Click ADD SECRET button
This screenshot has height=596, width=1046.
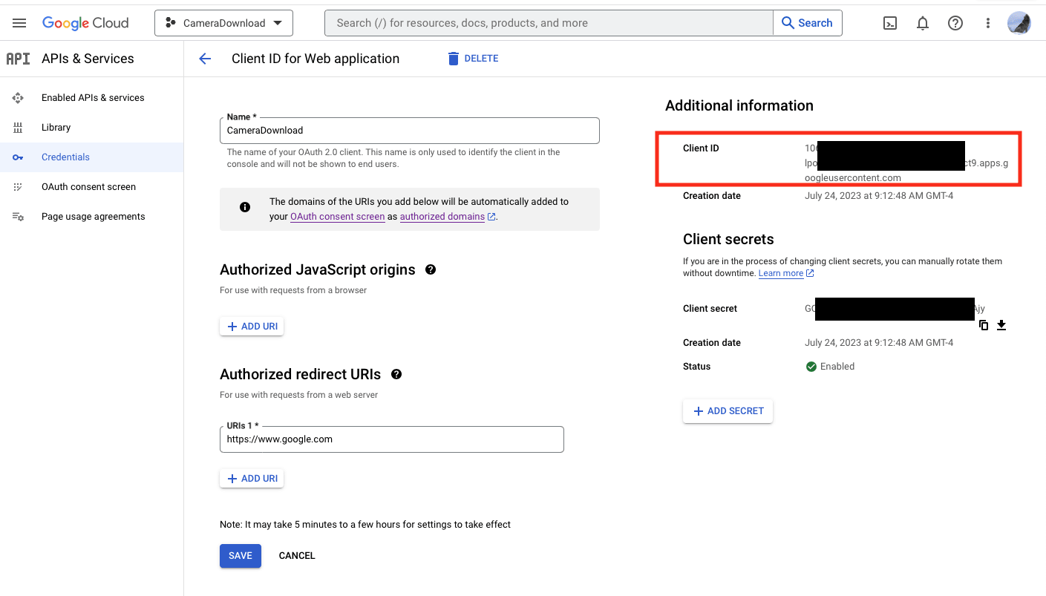728,411
